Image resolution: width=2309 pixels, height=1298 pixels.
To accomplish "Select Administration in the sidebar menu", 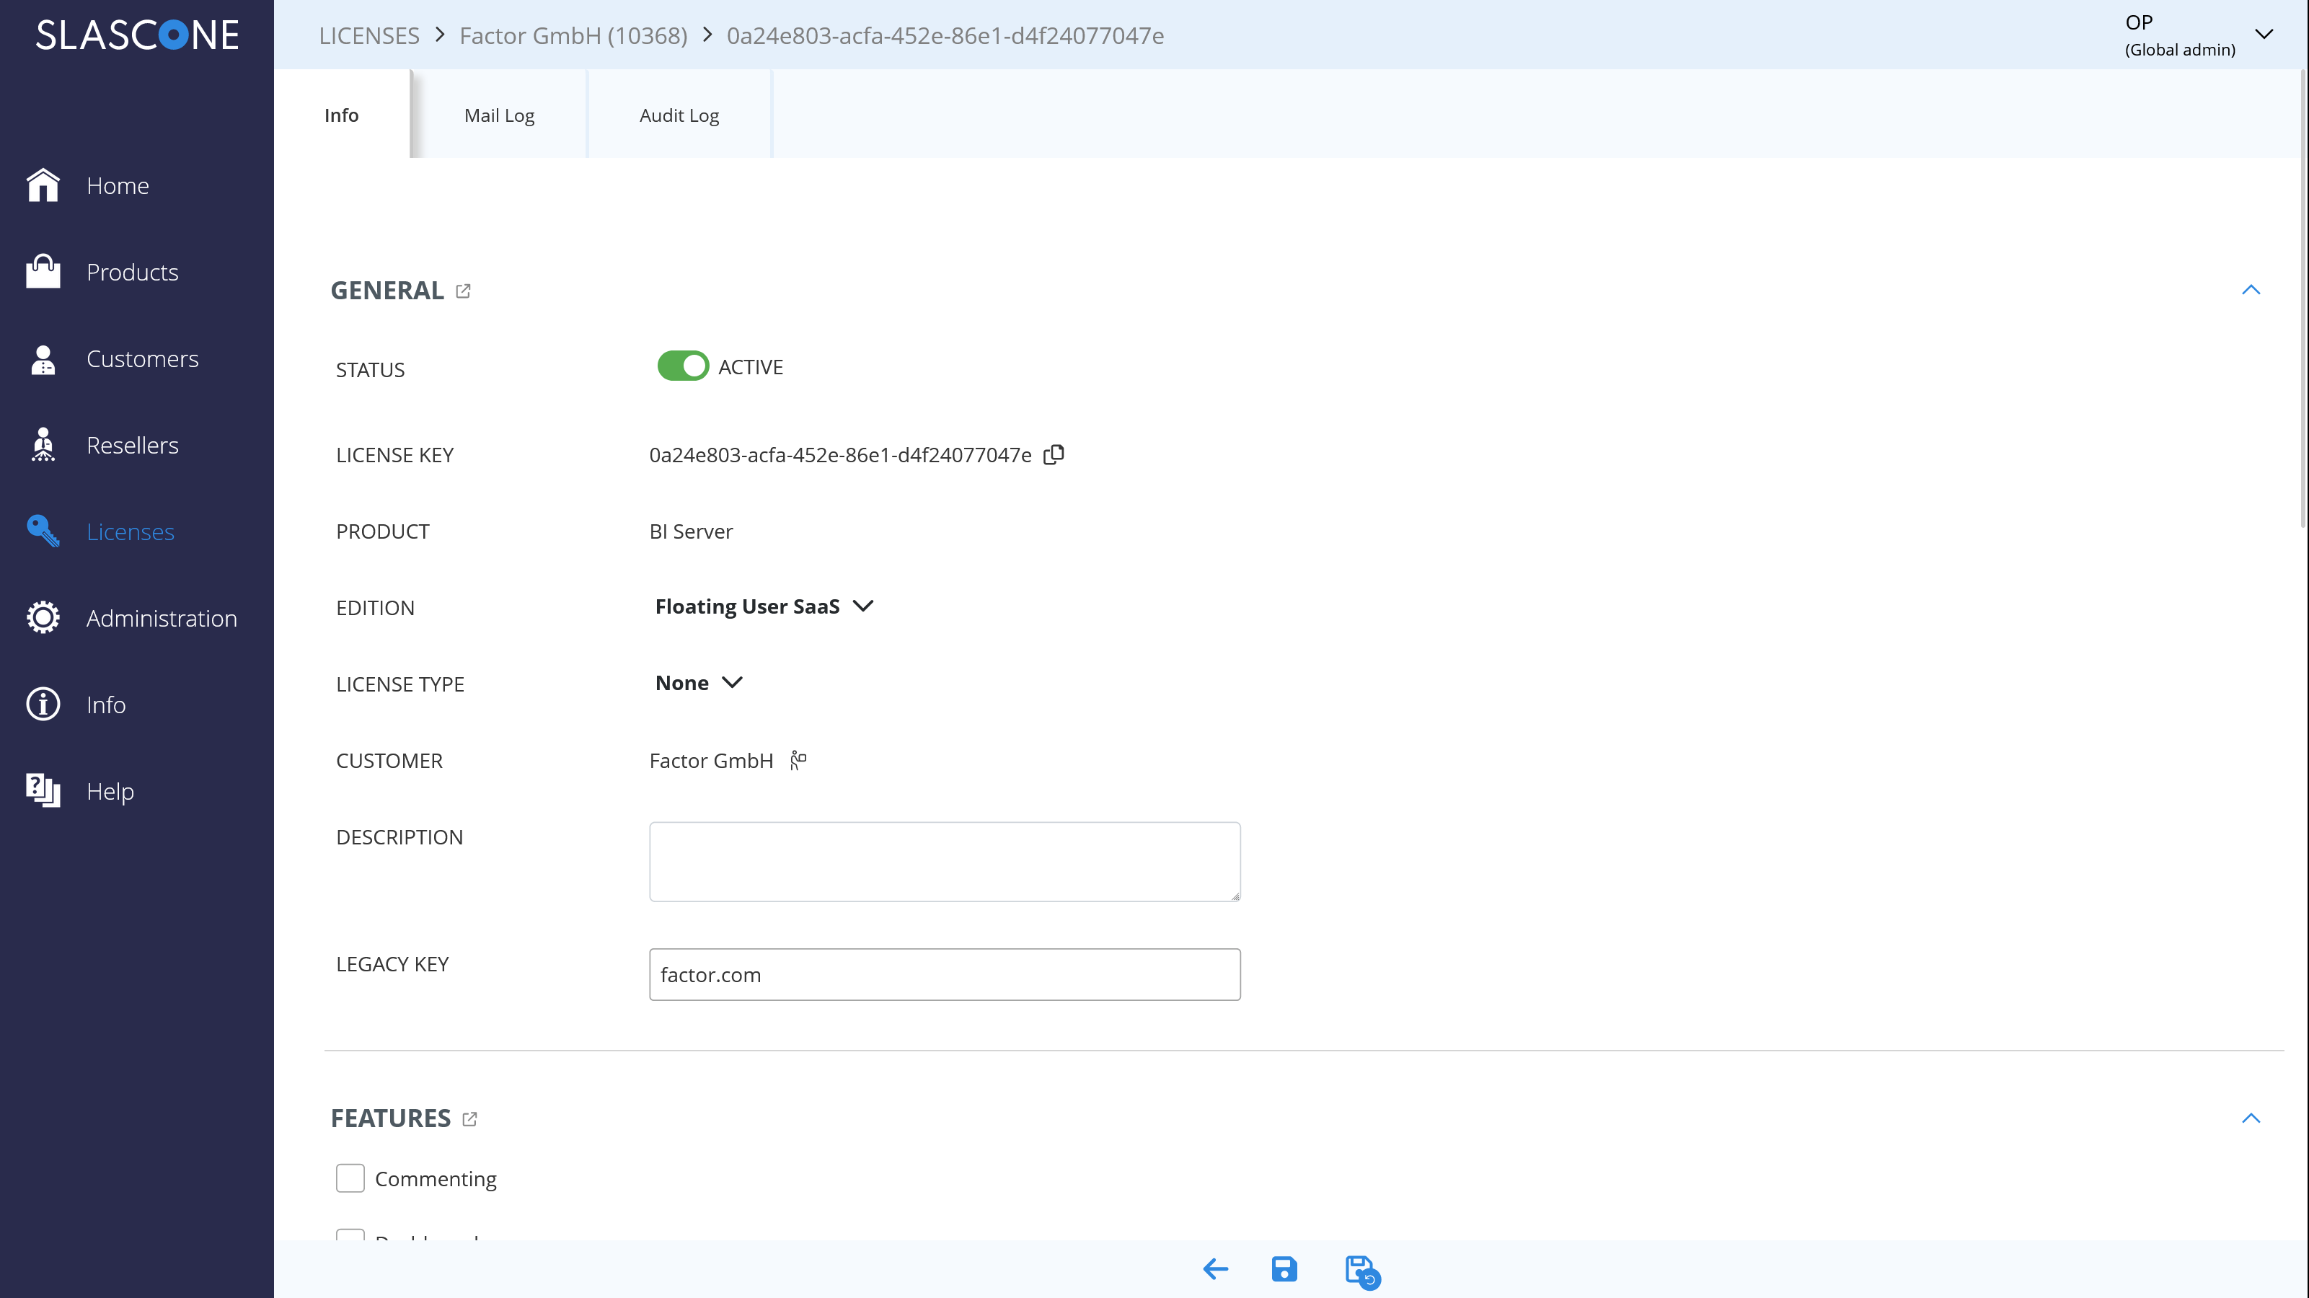I will pos(162,617).
